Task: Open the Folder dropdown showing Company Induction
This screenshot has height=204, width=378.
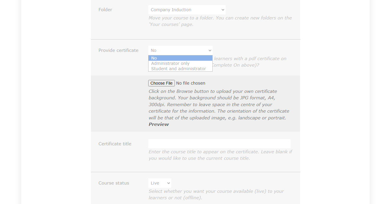Action: click(187, 10)
